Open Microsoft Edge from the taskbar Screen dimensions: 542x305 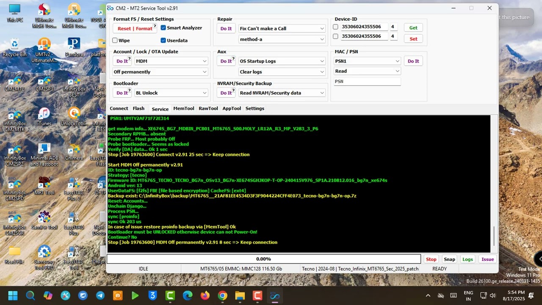(x=188, y=295)
